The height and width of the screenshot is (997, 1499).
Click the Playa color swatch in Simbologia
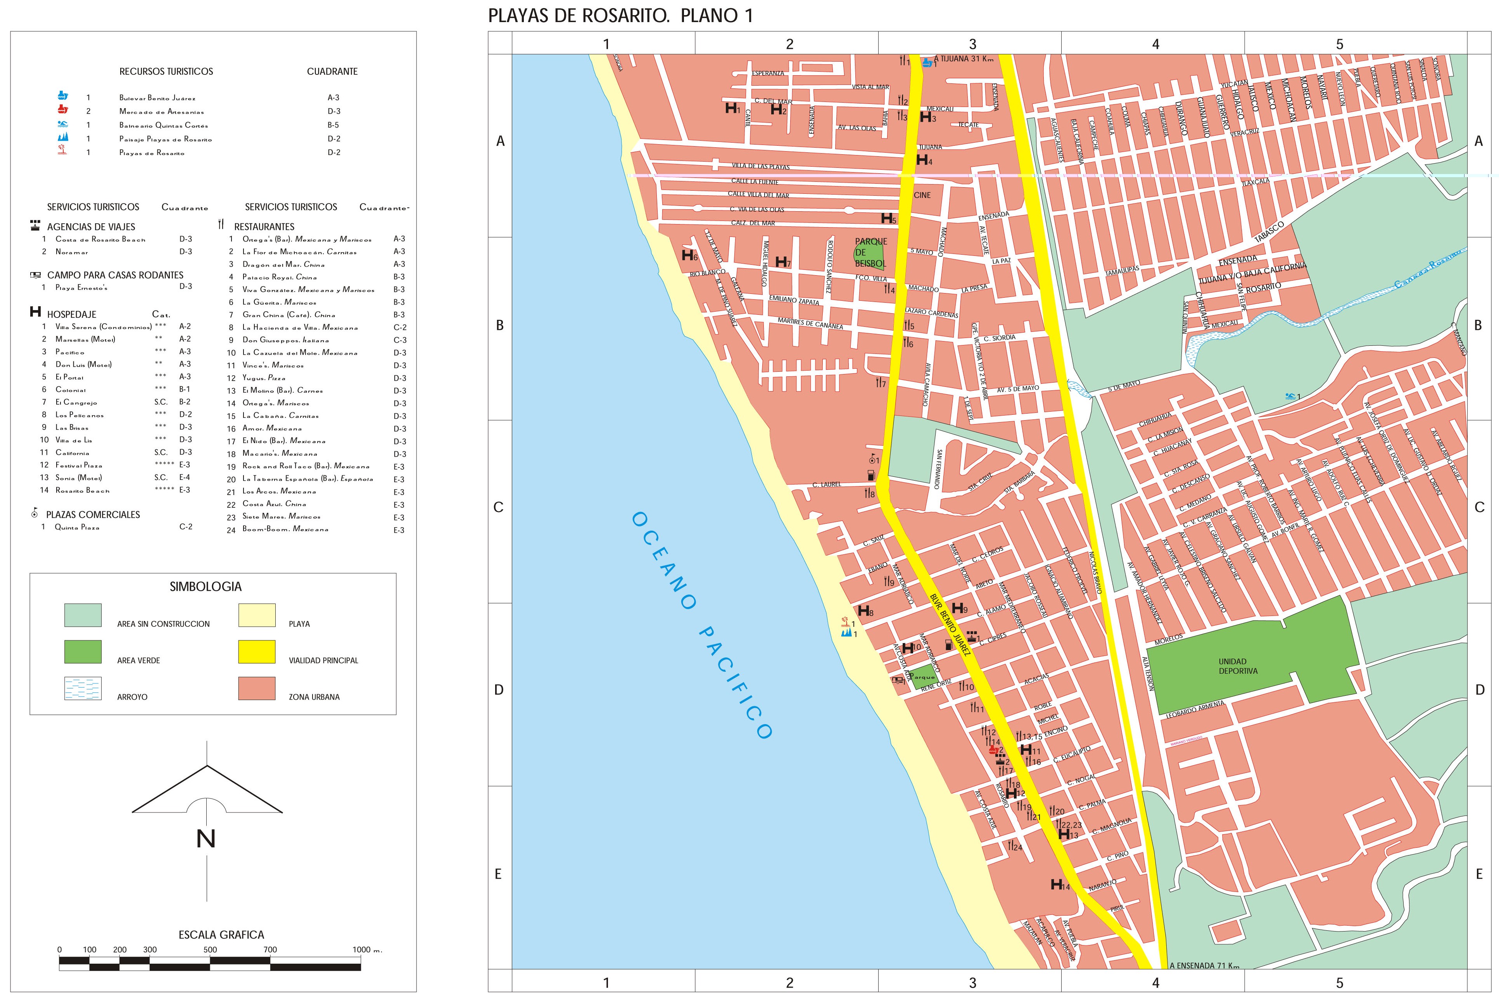tap(257, 615)
